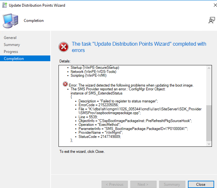217x188 pixels.
Task: Click the 'Error: The wizard detected' message
Action: pos(131,85)
